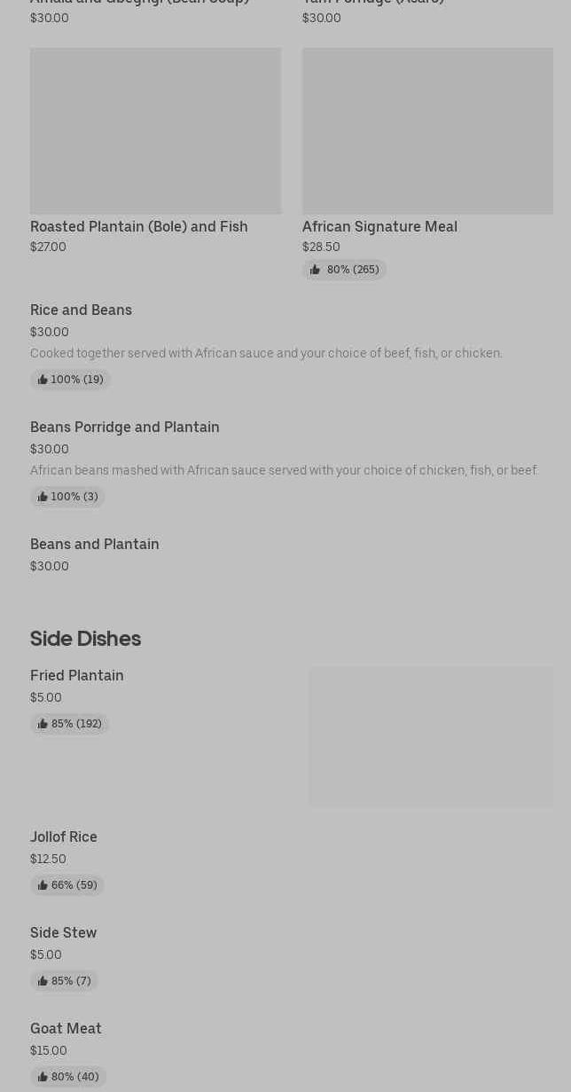Viewport: 571px width, 1092px height.
Task: Click thumbs-up icon under Beans Porridge and Plantain
Action: 43,497
